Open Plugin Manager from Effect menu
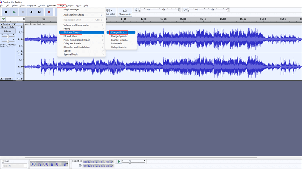 tap(82, 9)
